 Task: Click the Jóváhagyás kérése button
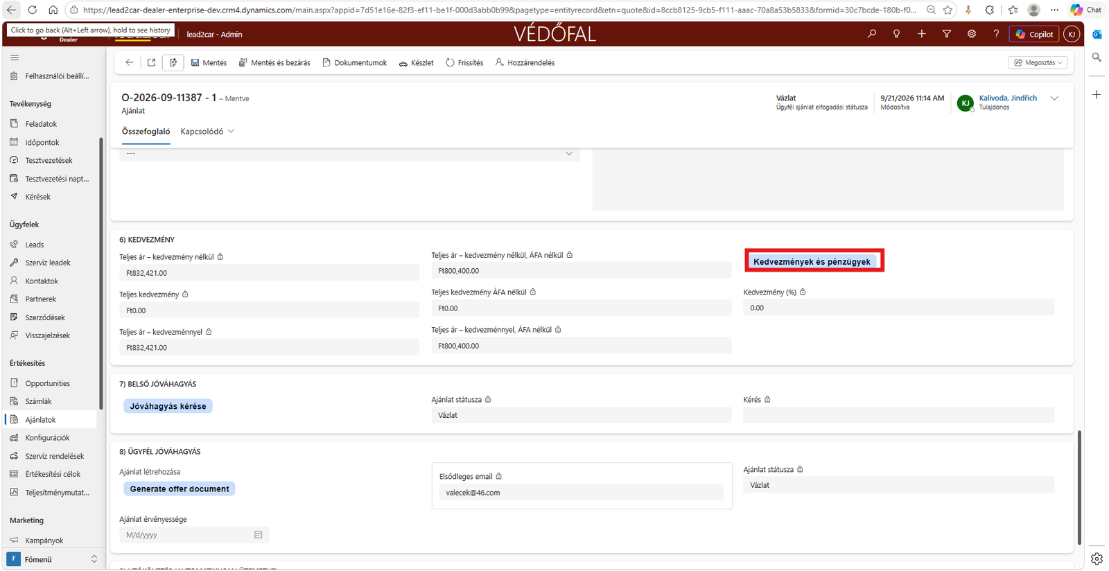point(168,406)
